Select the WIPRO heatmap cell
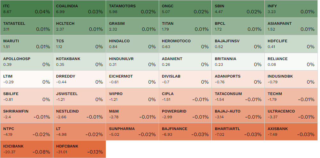The width and height of the screenshot is (320, 158). (132, 97)
